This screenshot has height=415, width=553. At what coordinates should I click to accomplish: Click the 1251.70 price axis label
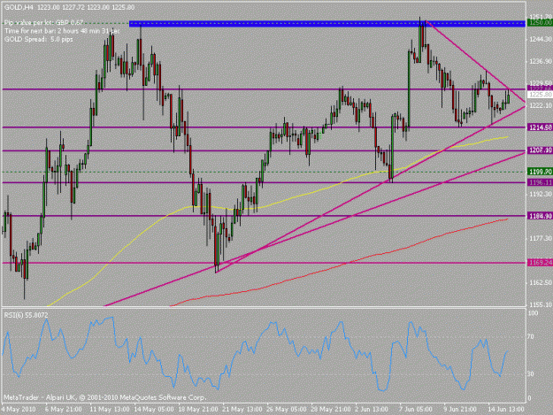coord(540,16)
